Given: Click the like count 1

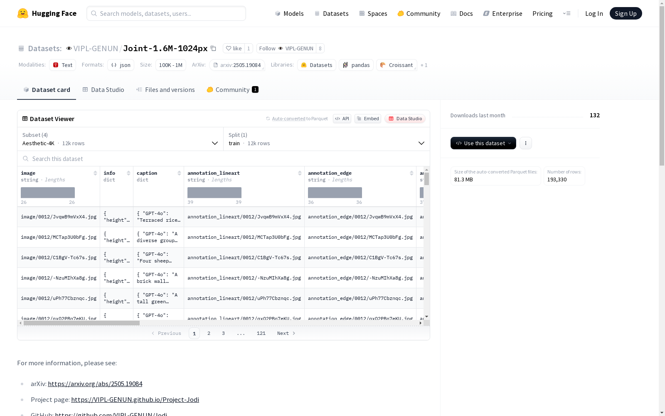Looking at the screenshot, I should pyautogui.click(x=249, y=48).
